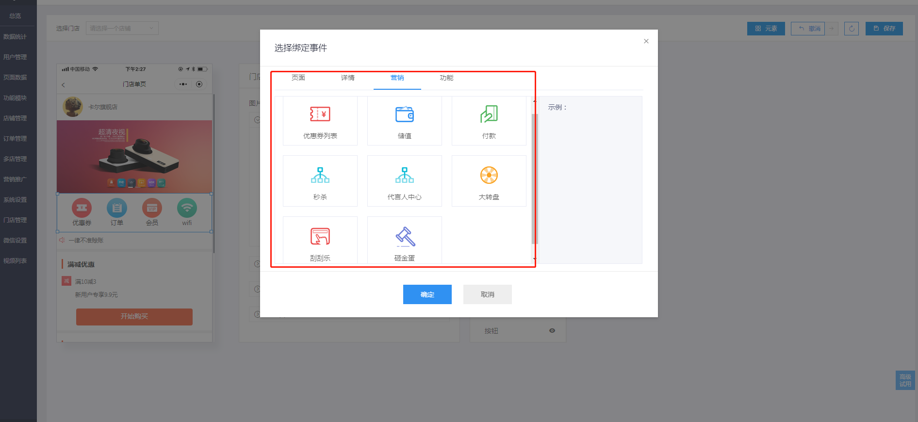Open the 元素 elements panel button

click(x=766, y=29)
